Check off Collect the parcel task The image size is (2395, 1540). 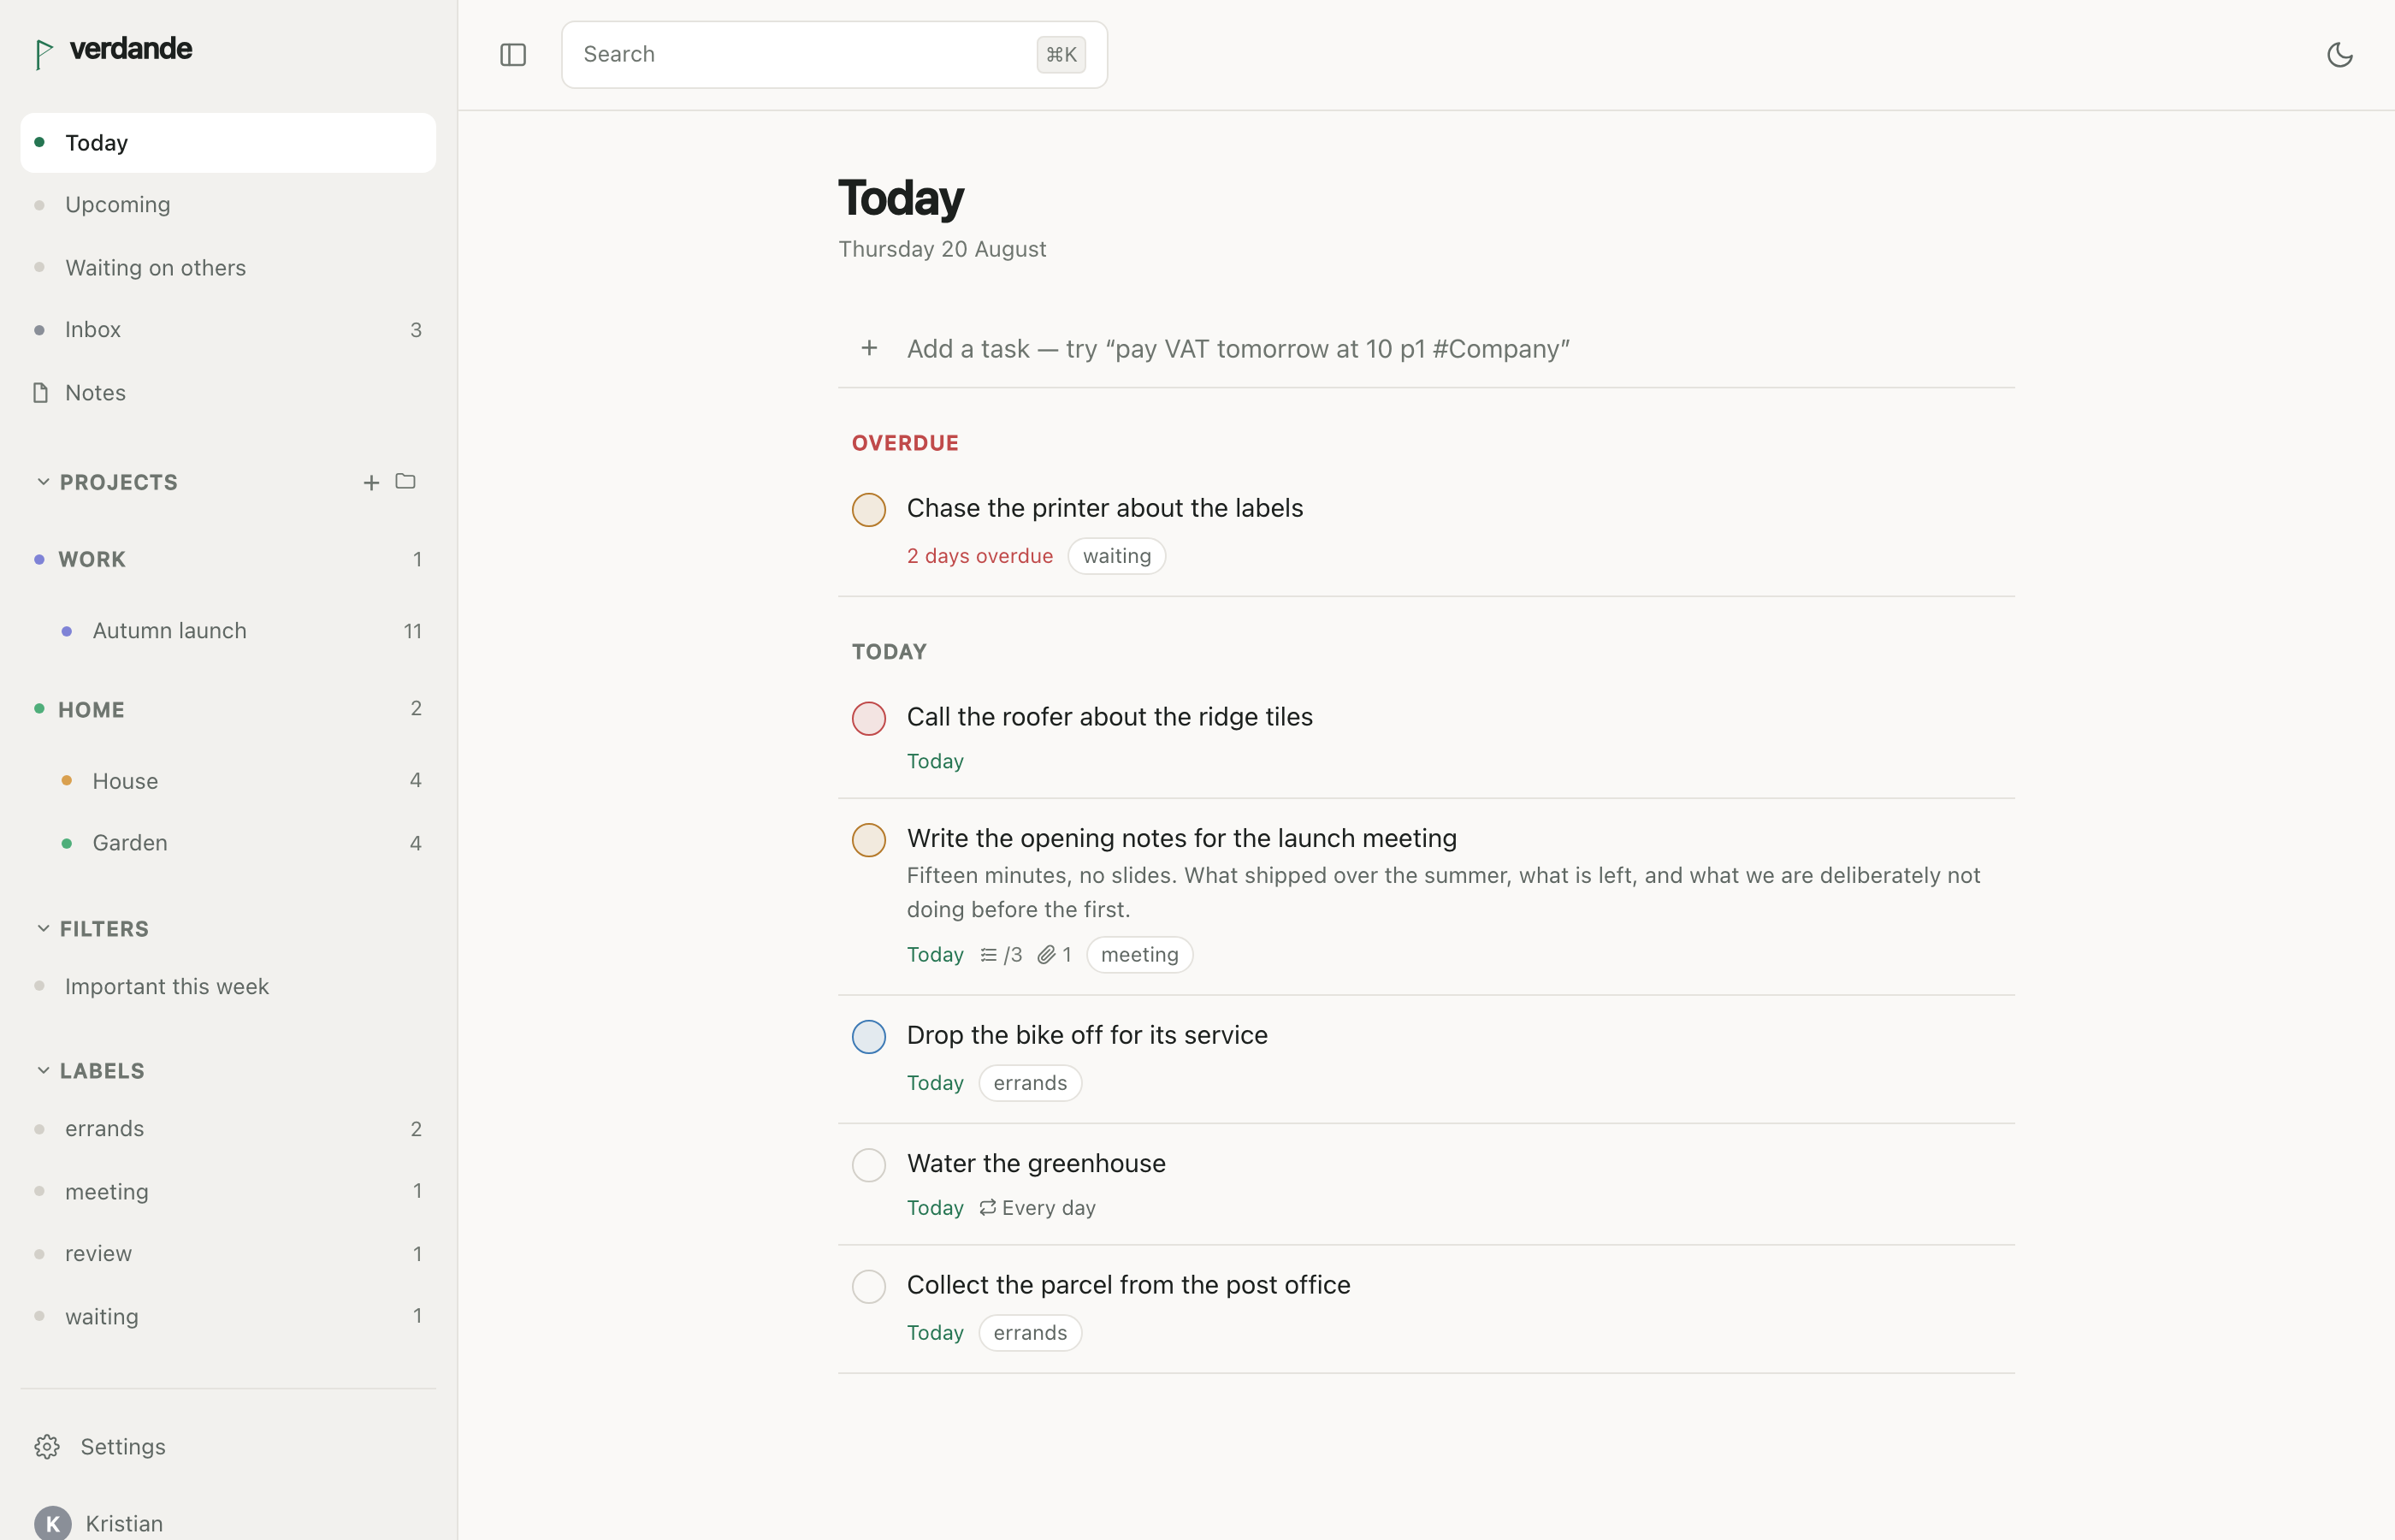[869, 1287]
